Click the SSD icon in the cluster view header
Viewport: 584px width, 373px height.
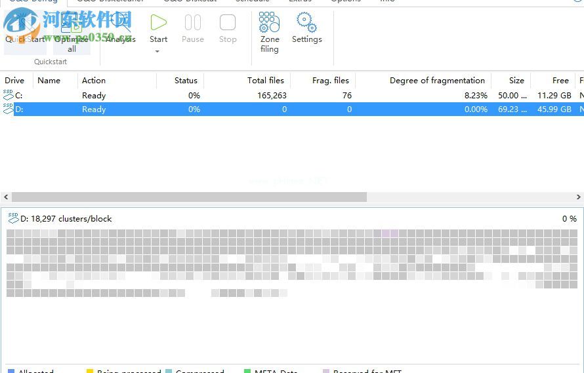click(13, 218)
